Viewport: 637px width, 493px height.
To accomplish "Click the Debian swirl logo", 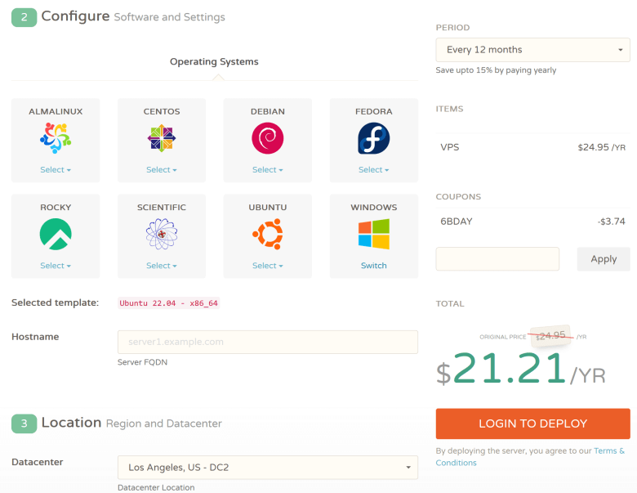I will point(268,138).
